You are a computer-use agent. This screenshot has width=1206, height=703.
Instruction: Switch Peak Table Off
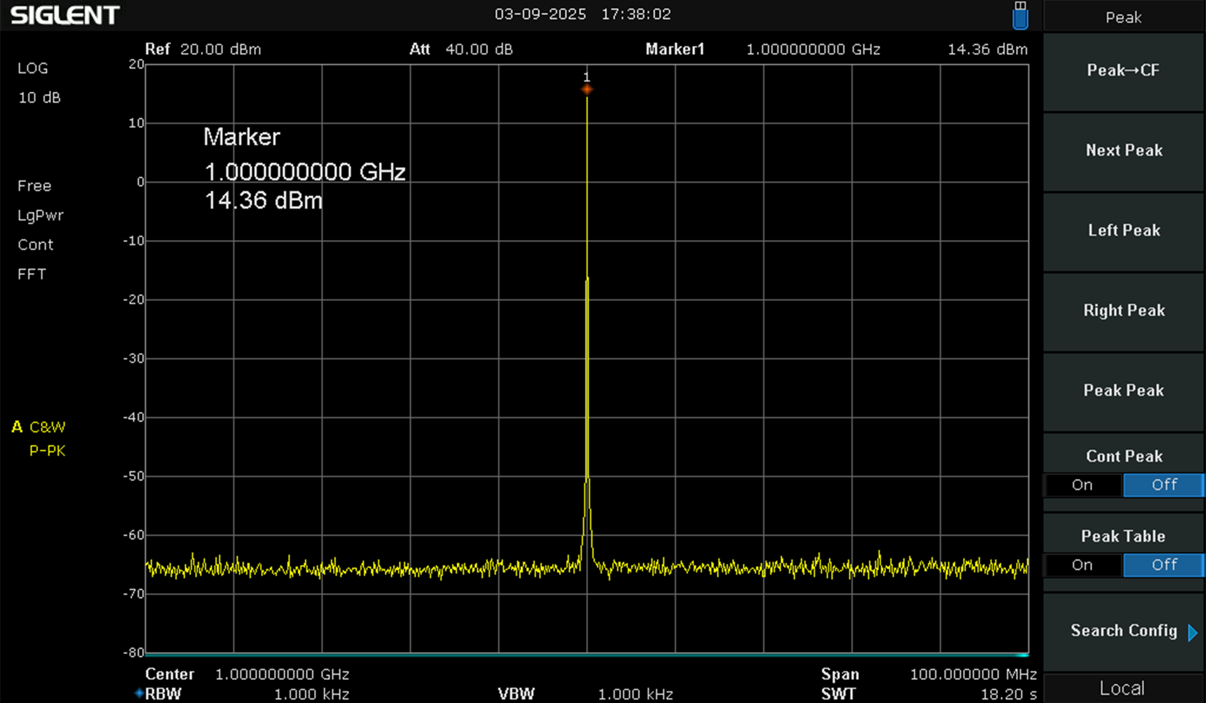[x=1163, y=565]
